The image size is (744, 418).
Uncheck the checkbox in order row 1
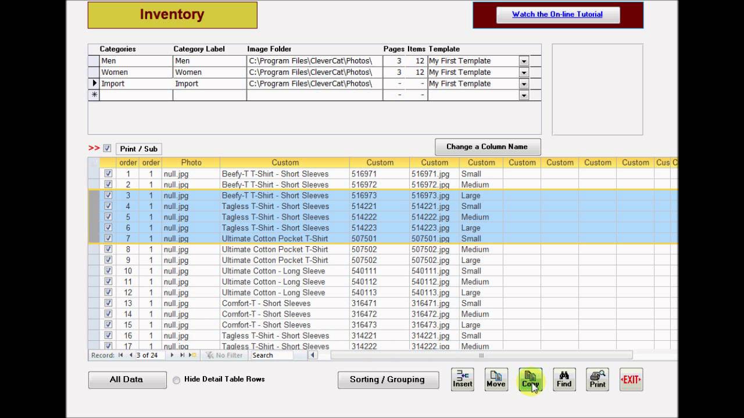coord(108,174)
